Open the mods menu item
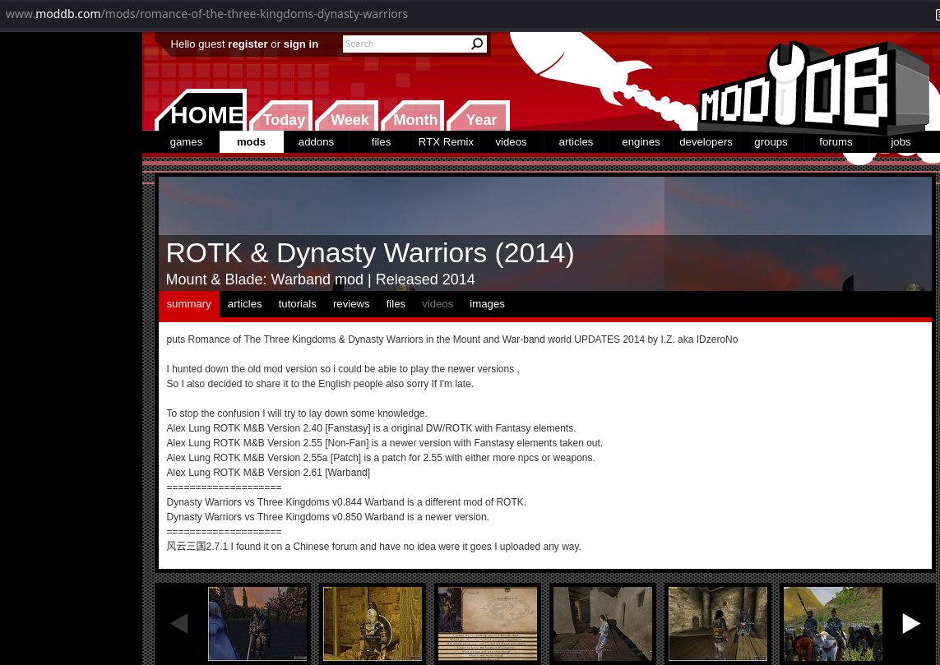The image size is (940, 665). (251, 142)
